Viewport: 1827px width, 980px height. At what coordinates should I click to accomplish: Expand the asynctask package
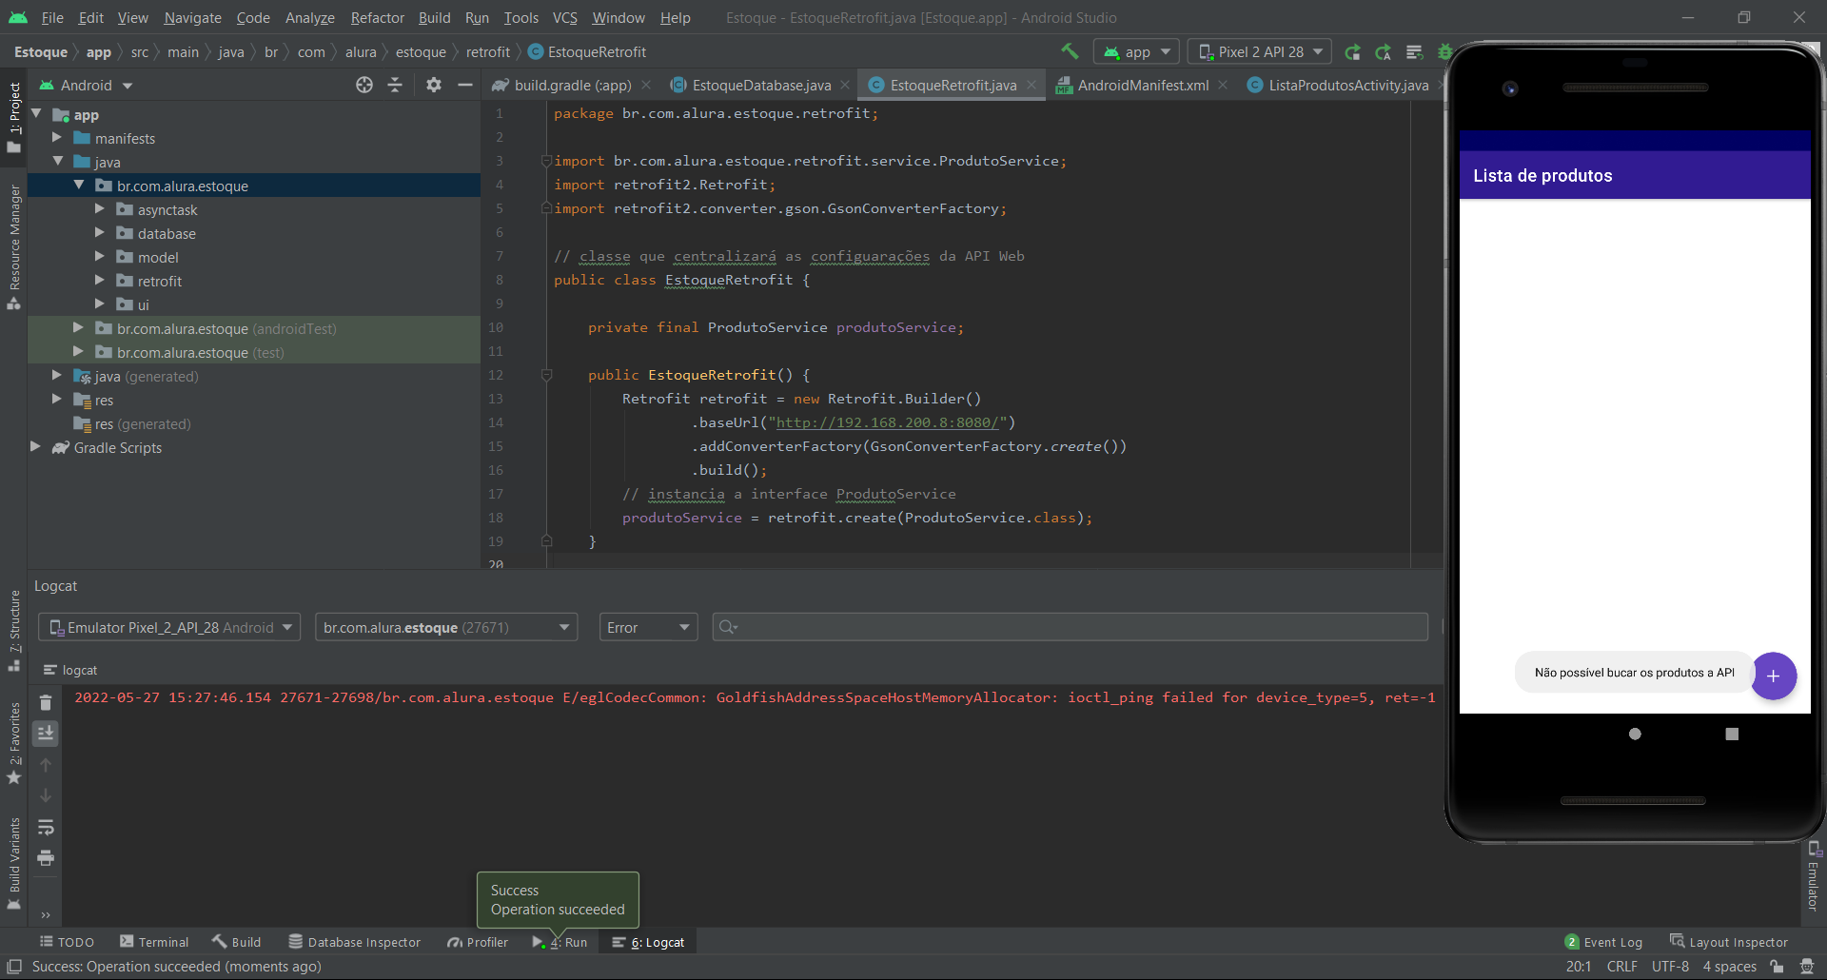(100, 209)
